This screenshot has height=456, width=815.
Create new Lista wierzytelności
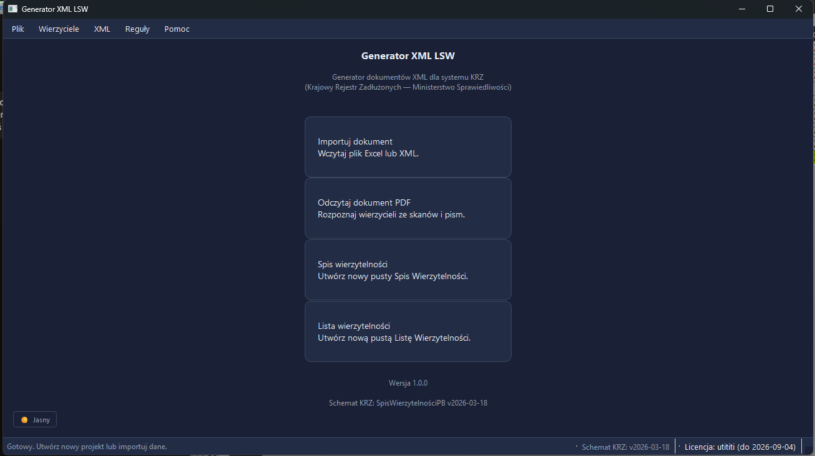408,331
